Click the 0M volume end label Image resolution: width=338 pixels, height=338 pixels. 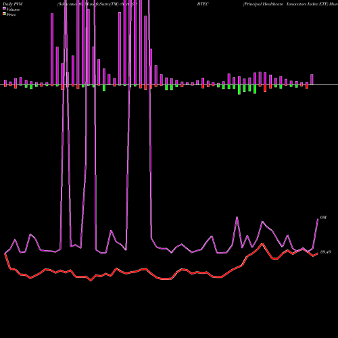point(323,218)
